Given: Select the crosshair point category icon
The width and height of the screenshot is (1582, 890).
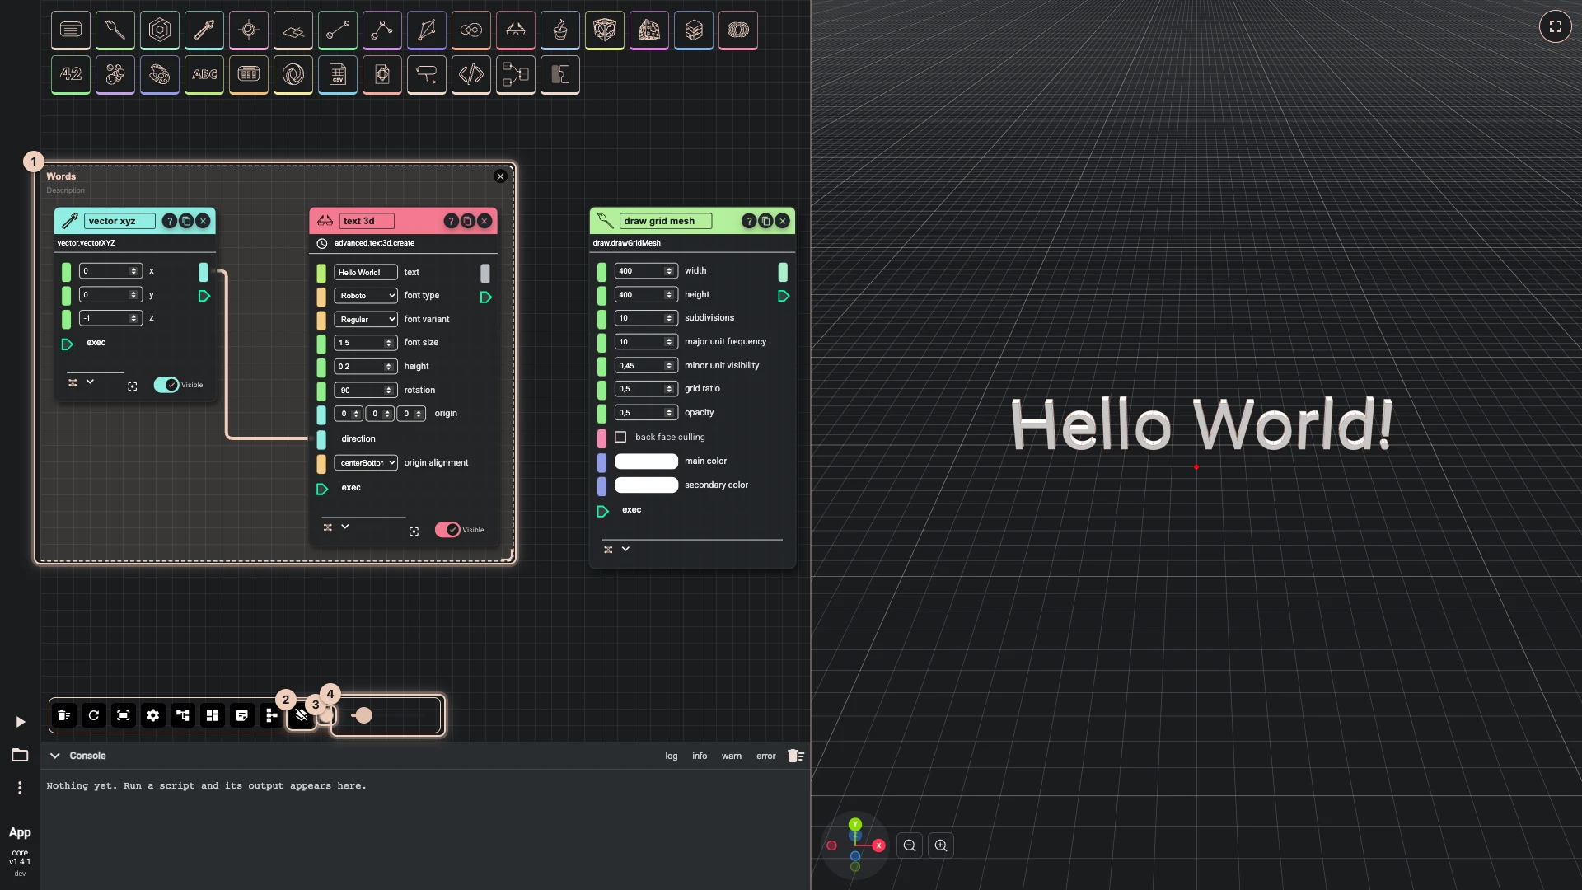Looking at the screenshot, I should point(249,30).
